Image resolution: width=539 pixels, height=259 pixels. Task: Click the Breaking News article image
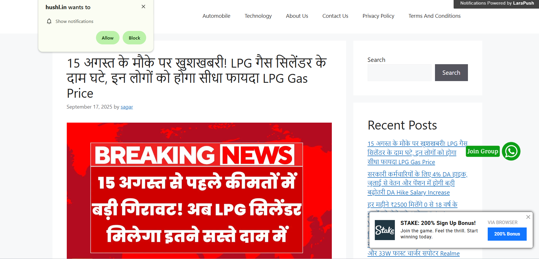coord(199,191)
